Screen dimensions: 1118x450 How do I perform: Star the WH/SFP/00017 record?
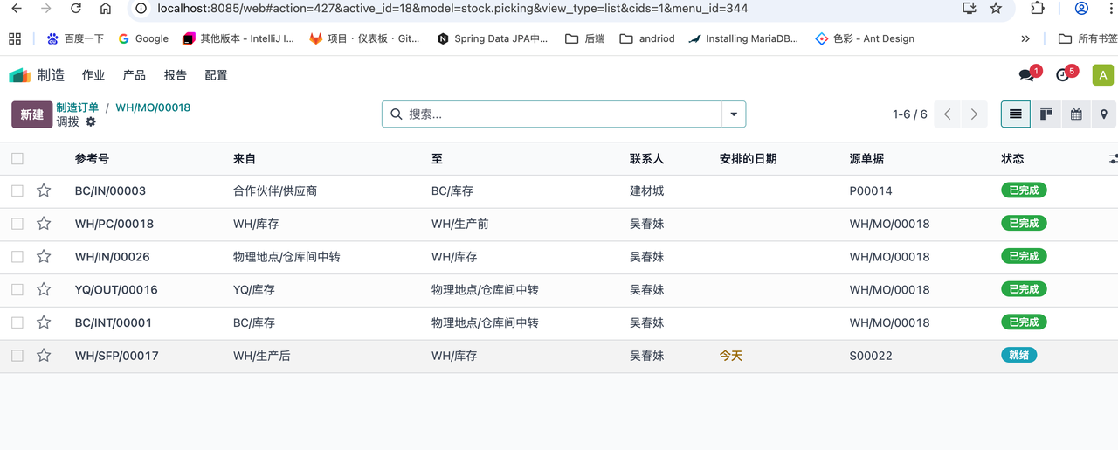44,356
